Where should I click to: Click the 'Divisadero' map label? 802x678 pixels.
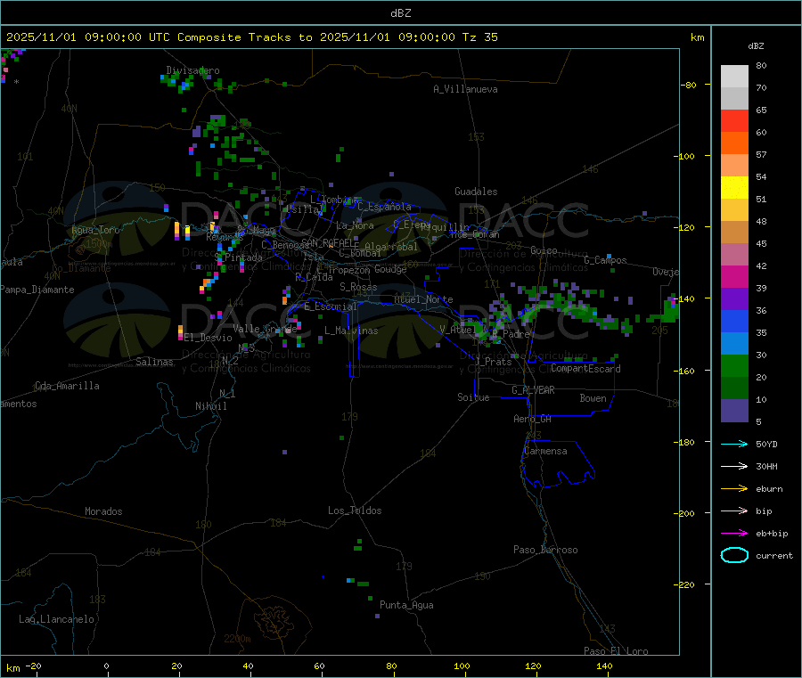click(192, 70)
